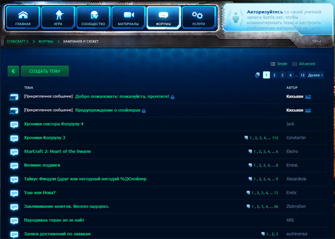Open the Игра navigation tab
The image size is (335, 239).
point(58,18)
